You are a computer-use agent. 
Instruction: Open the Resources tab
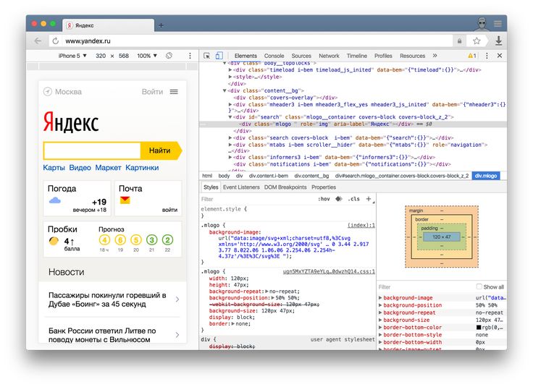click(412, 56)
